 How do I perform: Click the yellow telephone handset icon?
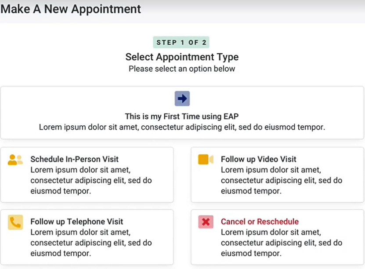pos(15,222)
